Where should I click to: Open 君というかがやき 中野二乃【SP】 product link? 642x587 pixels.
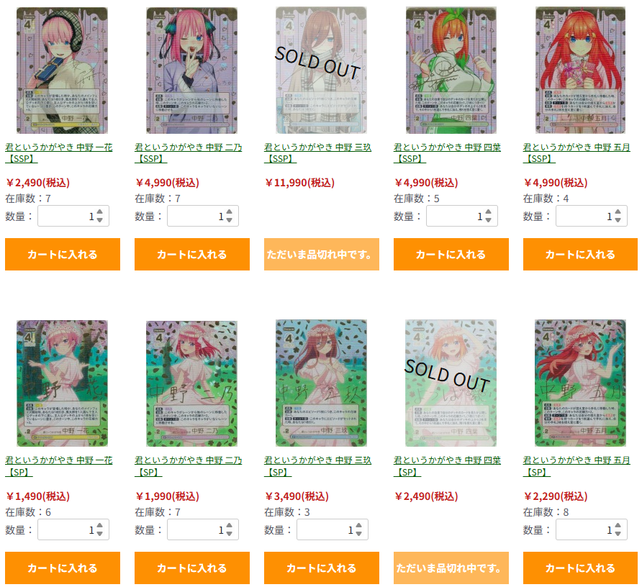coord(189,466)
